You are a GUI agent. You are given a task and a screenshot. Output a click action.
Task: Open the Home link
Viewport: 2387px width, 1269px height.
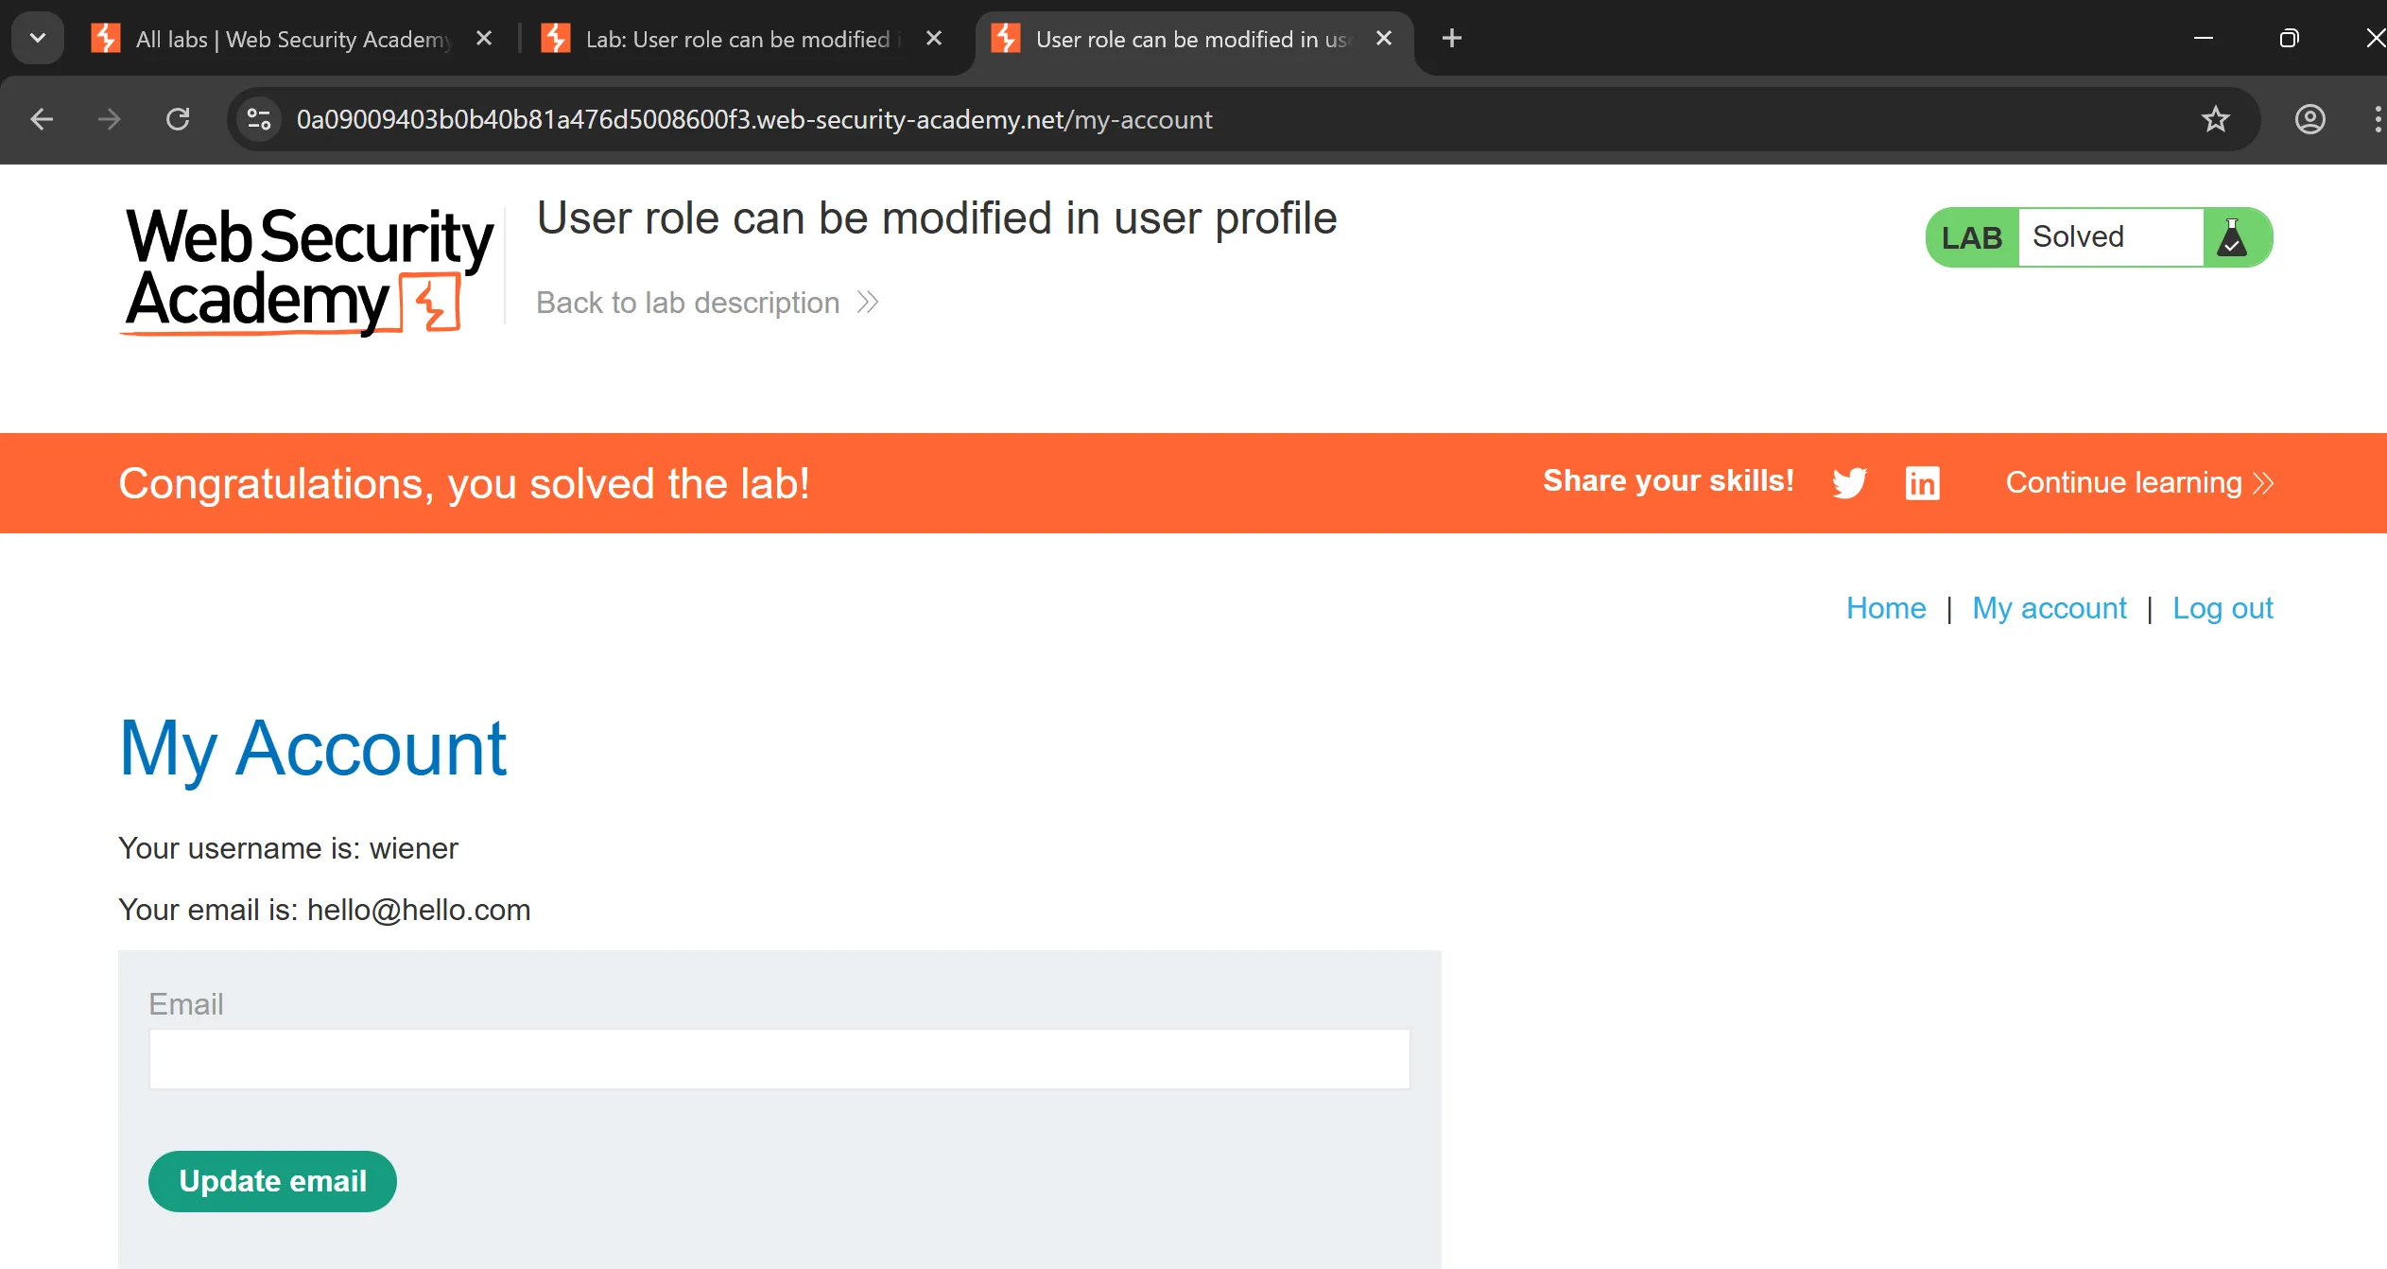1886,608
